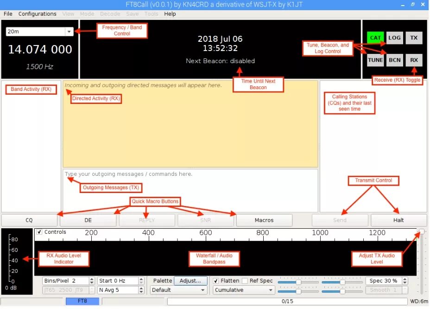Viewport: 430px width, 309px height.
Task: Click the Halt button
Action: point(398,220)
